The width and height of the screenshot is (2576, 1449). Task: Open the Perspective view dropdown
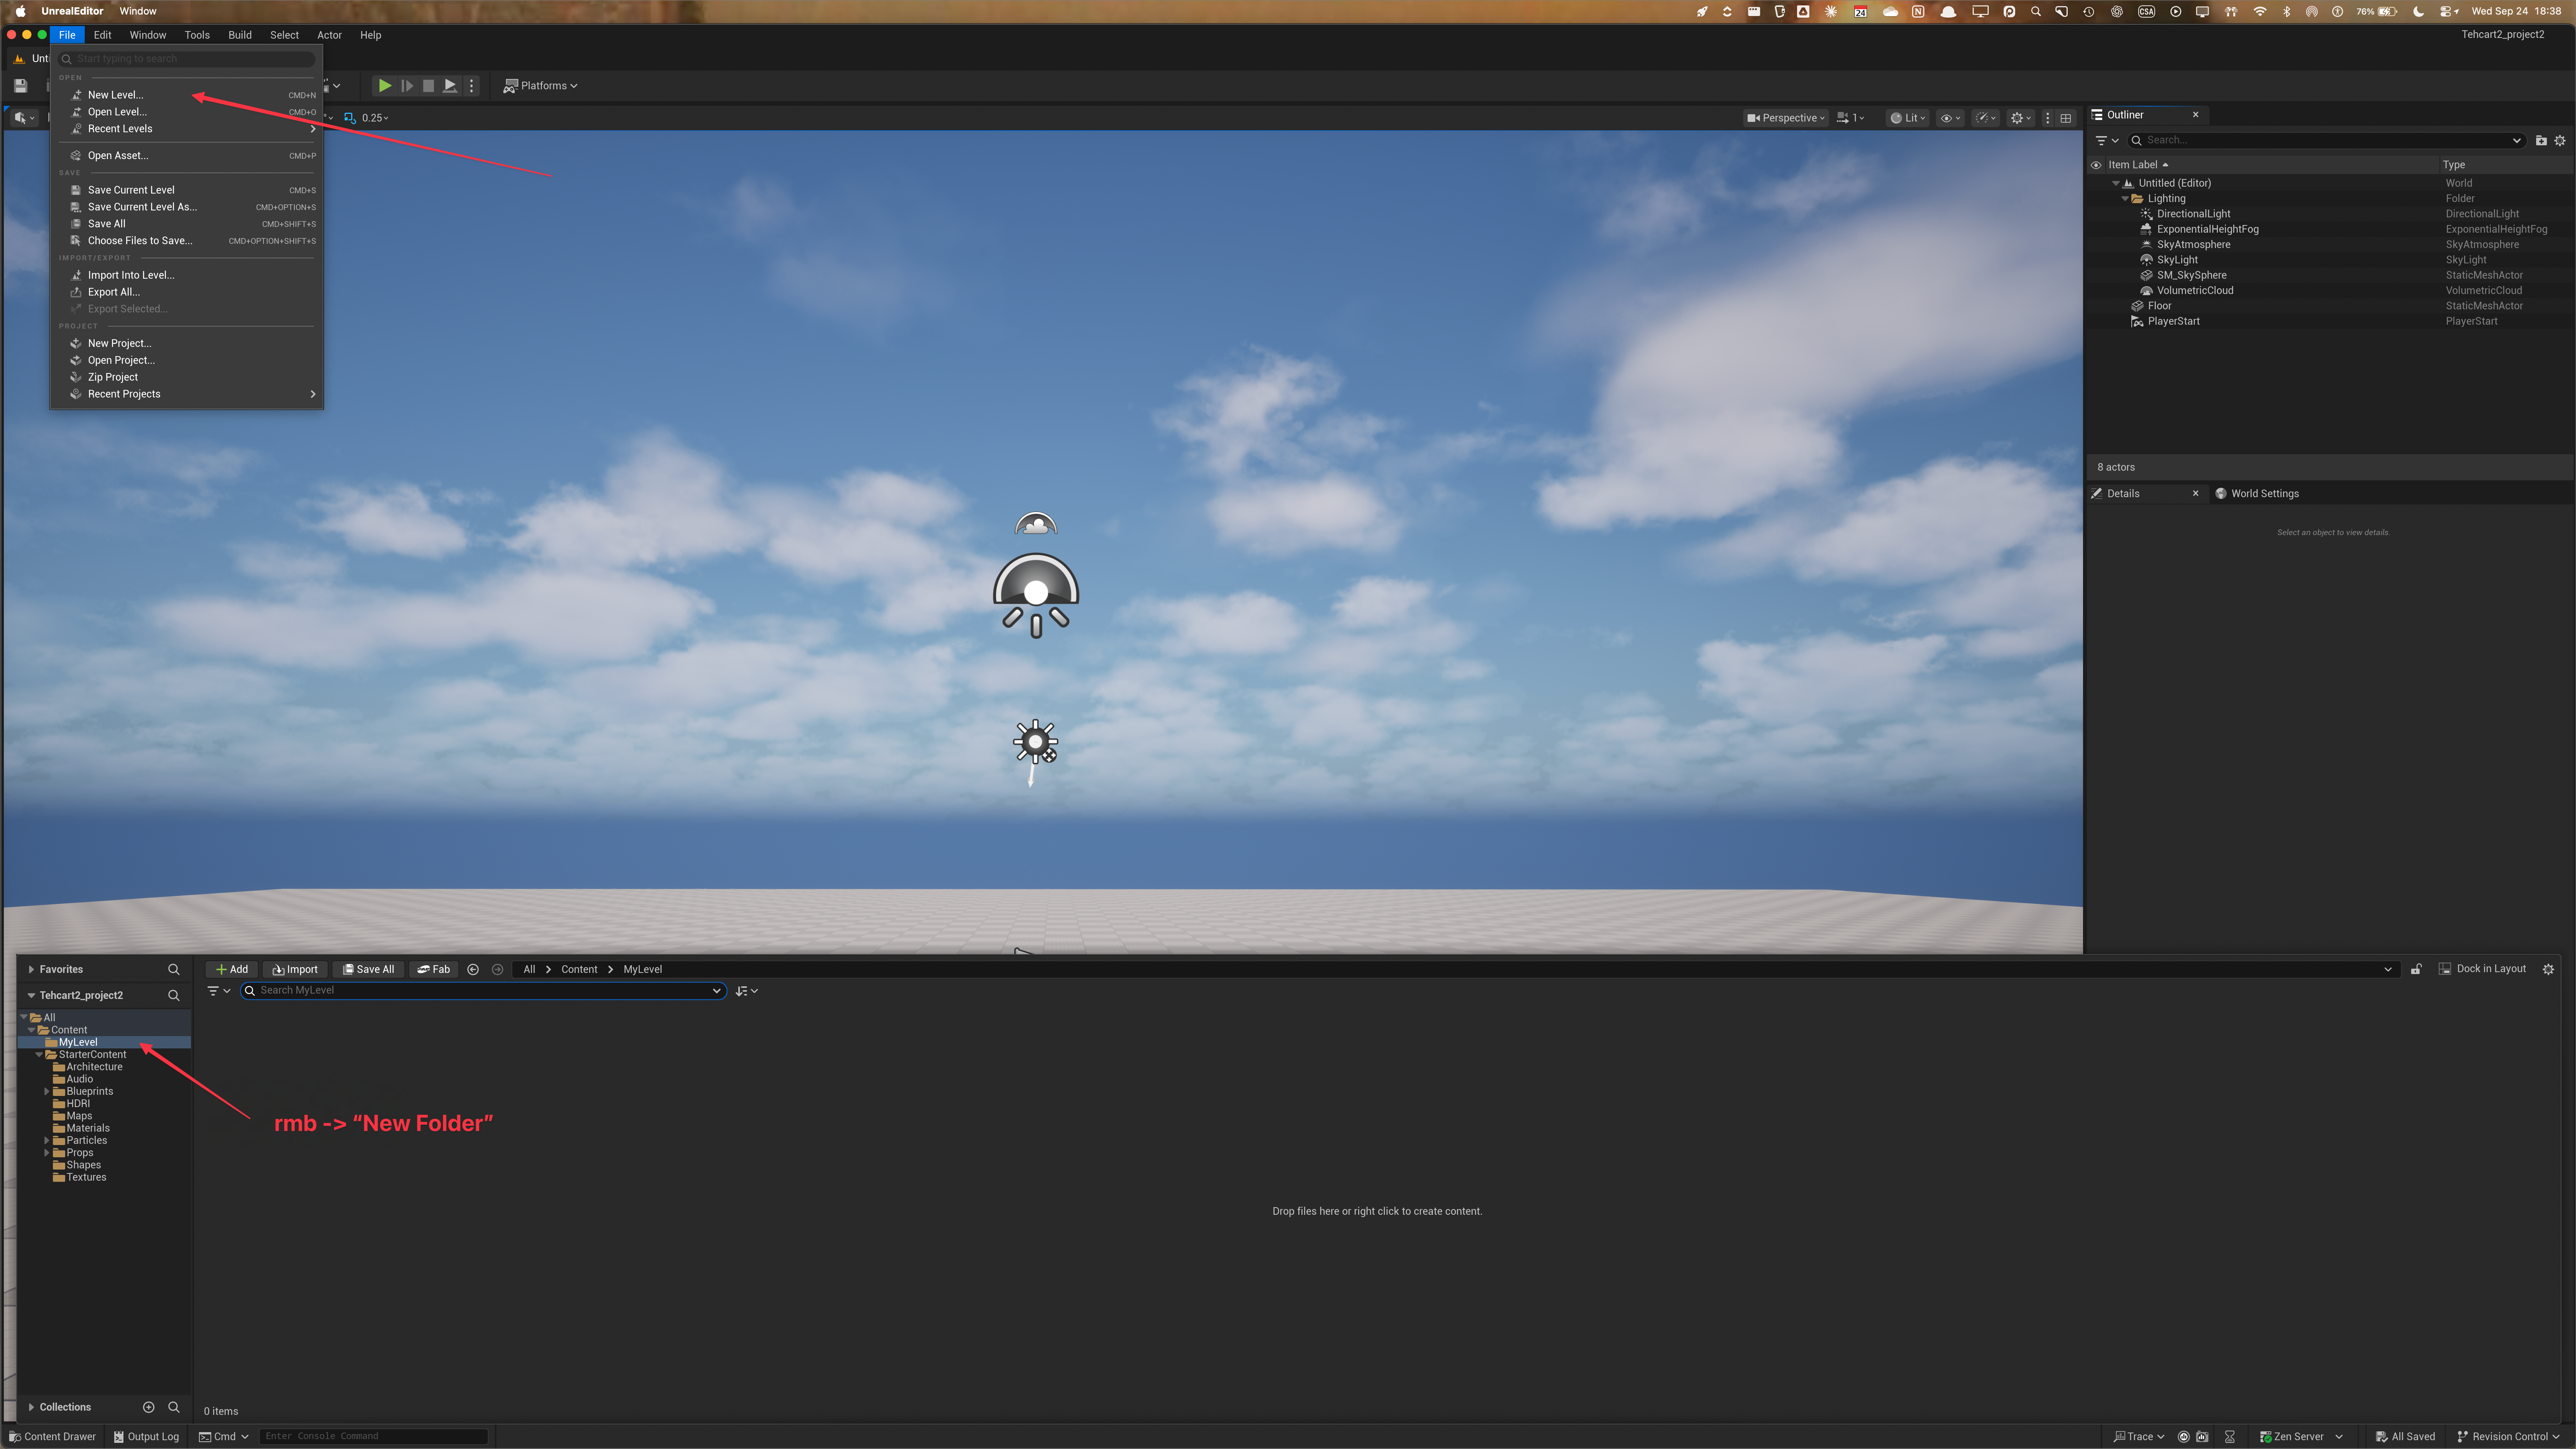(x=1785, y=118)
